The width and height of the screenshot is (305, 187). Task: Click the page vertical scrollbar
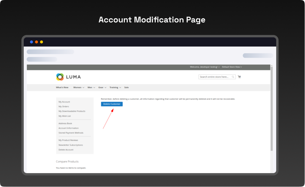coord(271,109)
